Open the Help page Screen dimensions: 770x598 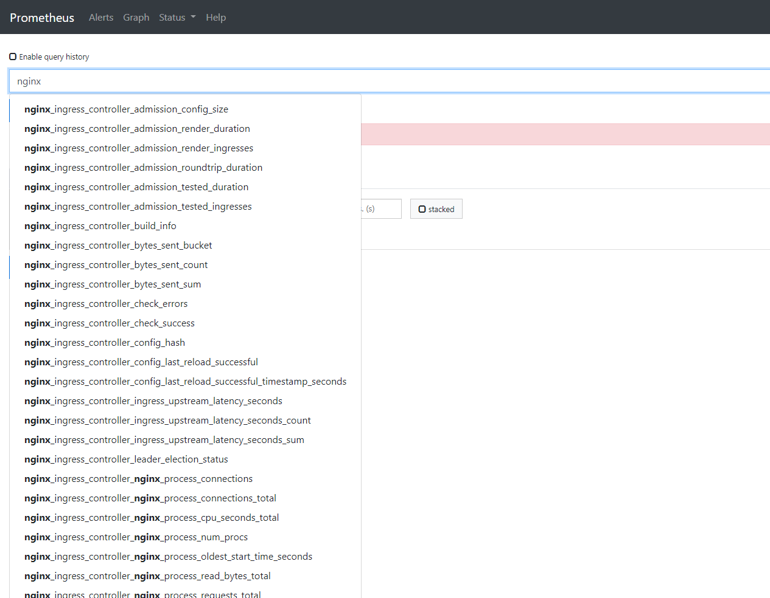pyautogui.click(x=215, y=18)
